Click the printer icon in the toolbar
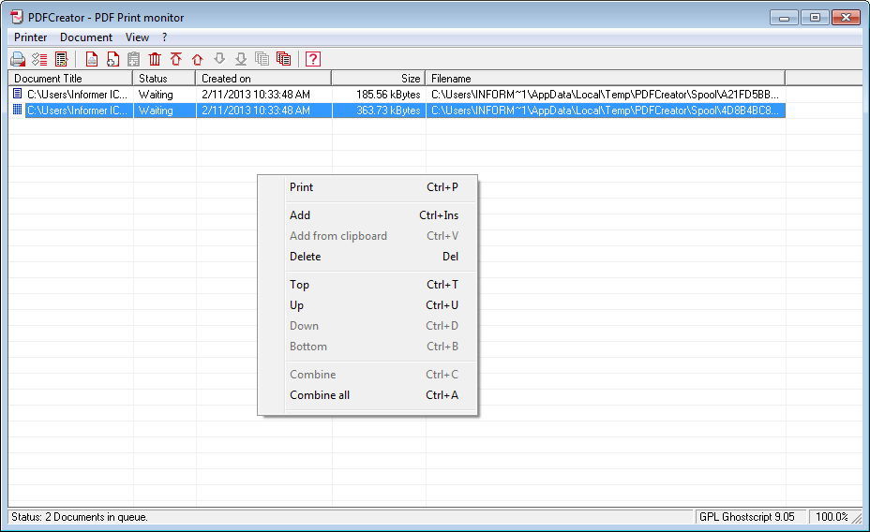This screenshot has height=532, width=870. point(18,59)
